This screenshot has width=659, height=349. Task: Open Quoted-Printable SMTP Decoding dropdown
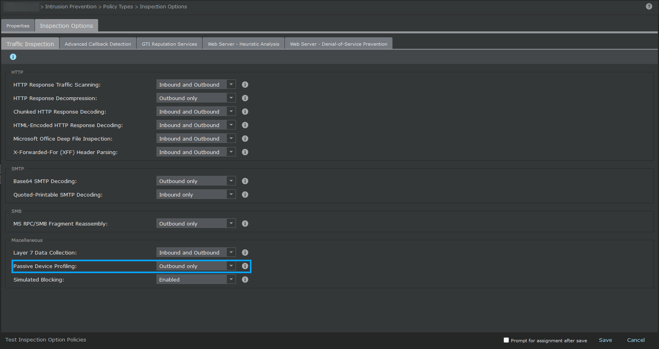196,195
